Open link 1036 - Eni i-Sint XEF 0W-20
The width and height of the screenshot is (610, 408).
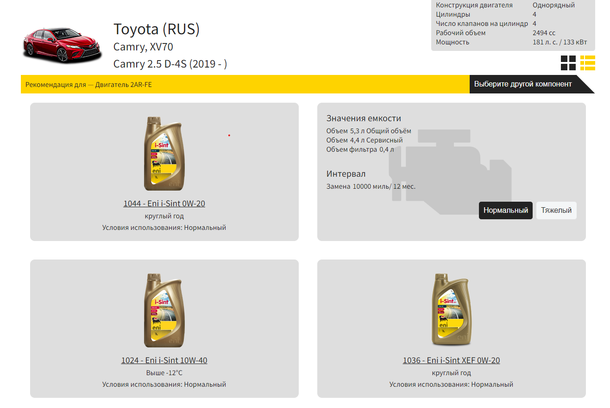(451, 360)
